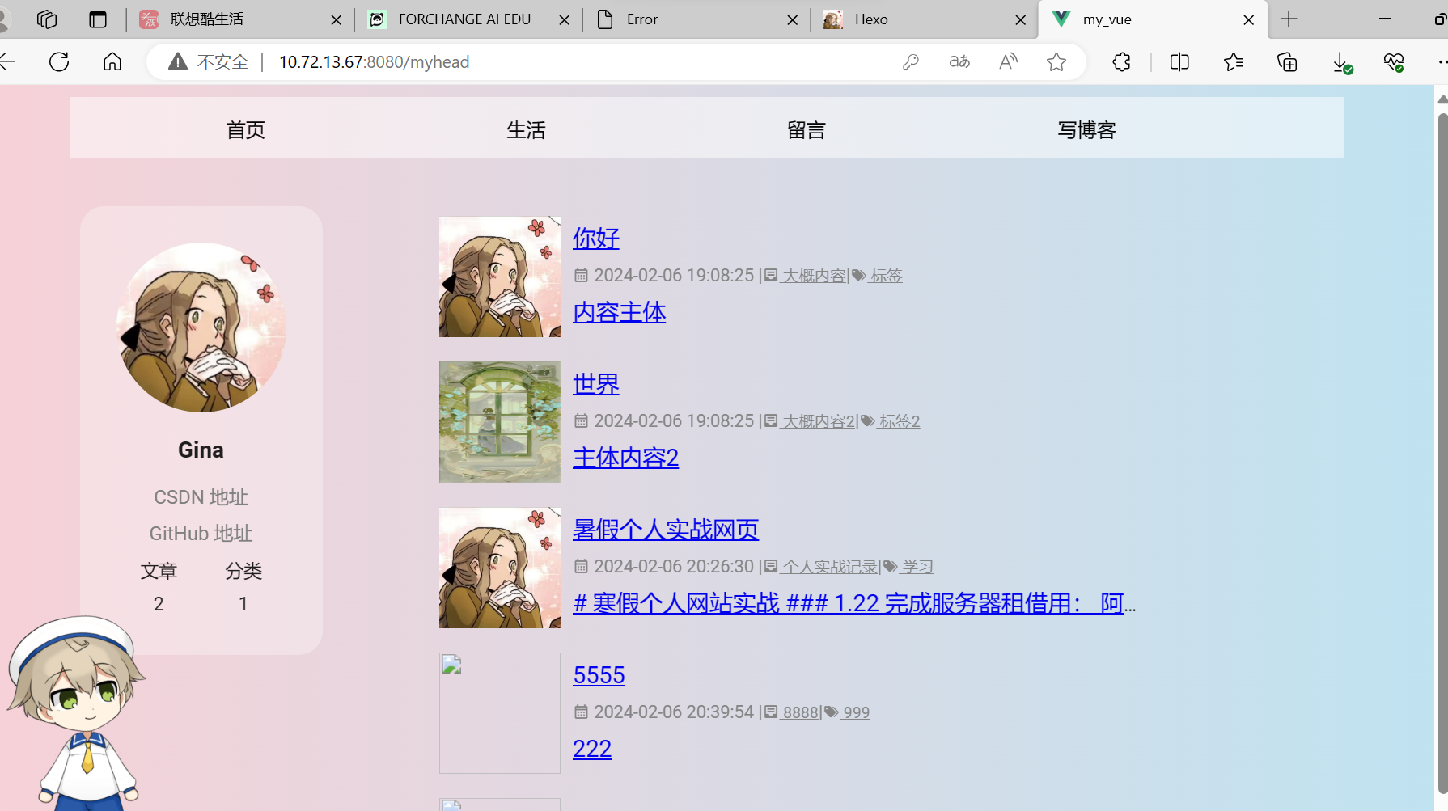The width and height of the screenshot is (1448, 811).
Task: Toggle the vertical tabs button
Action: [x=98, y=19]
